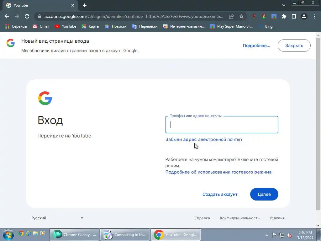Open a new tab with plus button
321x241 pixels.
click(x=85, y=5)
